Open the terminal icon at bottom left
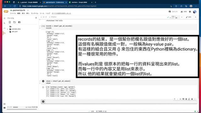The height and width of the screenshot is (113, 201). coord(4,108)
